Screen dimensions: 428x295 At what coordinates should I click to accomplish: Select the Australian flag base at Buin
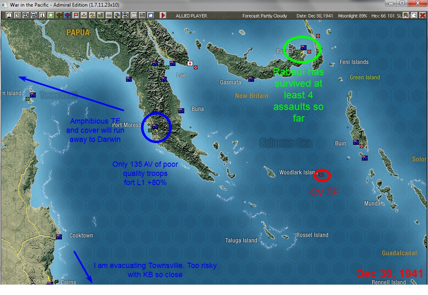tap(356, 142)
